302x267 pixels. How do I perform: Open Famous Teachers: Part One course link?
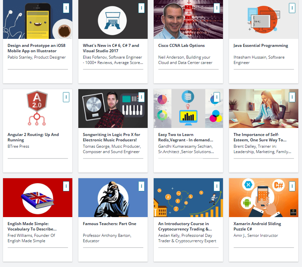pos(109,224)
